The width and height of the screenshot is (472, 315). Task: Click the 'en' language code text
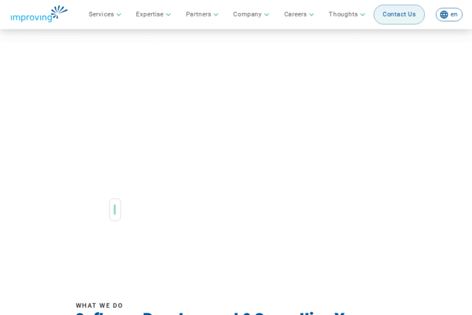pos(454,15)
